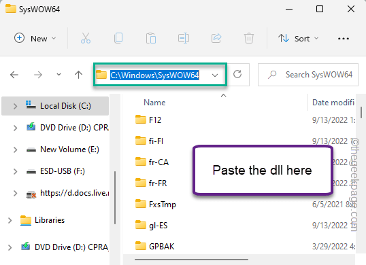Click the Delete trash can icon
Image resolution: width=366 pixels, height=265 pixels.
coord(249,38)
